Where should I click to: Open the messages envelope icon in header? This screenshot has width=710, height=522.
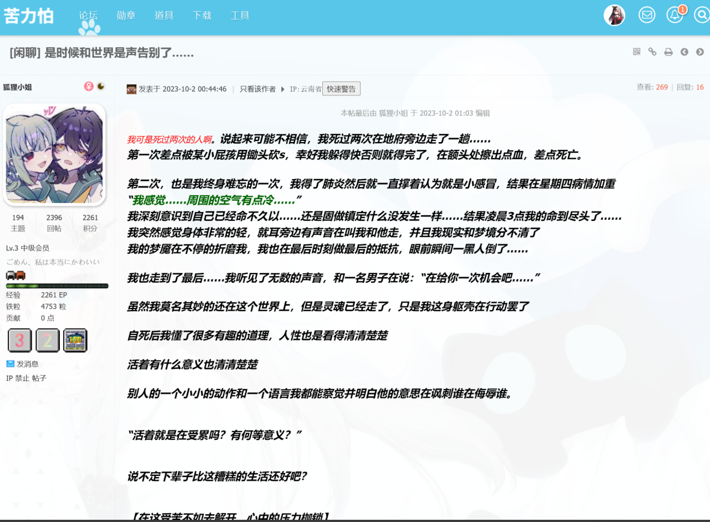tap(647, 15)
